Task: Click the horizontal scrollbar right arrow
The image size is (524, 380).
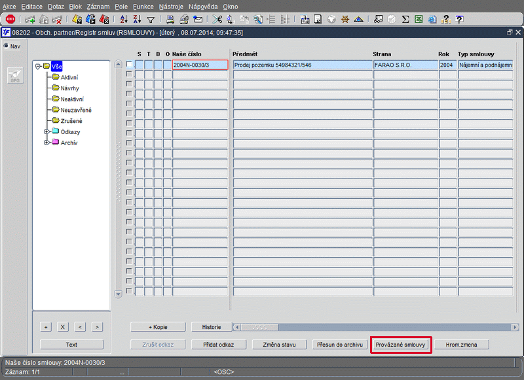Action: coord(515,327)
